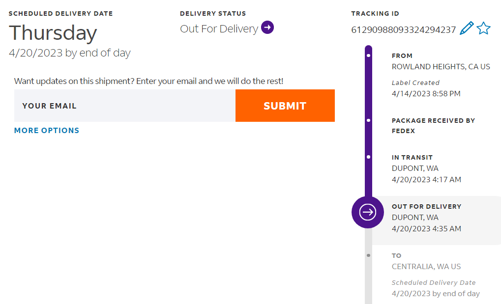
Task: Open the MORE OPTIONS link
Action: [x=47, y=130]
